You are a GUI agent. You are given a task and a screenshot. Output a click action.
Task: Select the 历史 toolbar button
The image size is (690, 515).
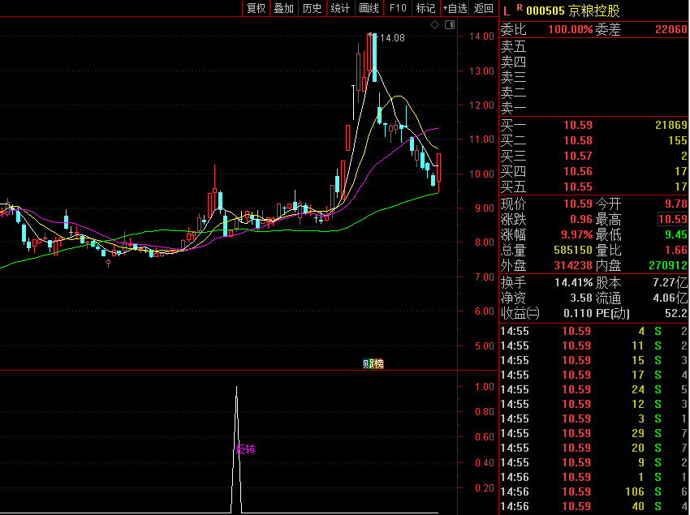(x=313, y=8)
